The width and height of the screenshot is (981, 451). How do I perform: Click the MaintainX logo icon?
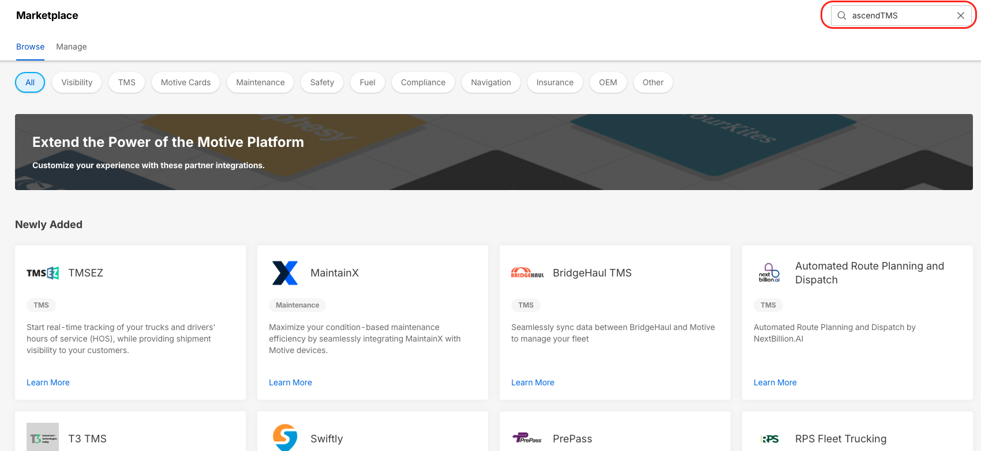pos(285,273)
